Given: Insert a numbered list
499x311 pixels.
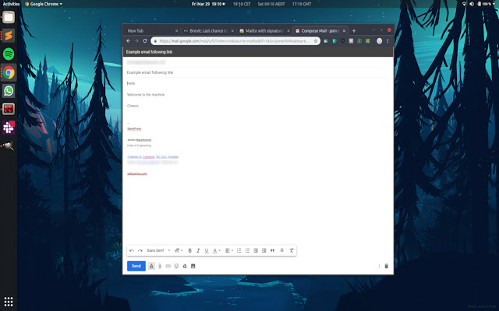Looking at the screenshot, I should tap(239, 250).
